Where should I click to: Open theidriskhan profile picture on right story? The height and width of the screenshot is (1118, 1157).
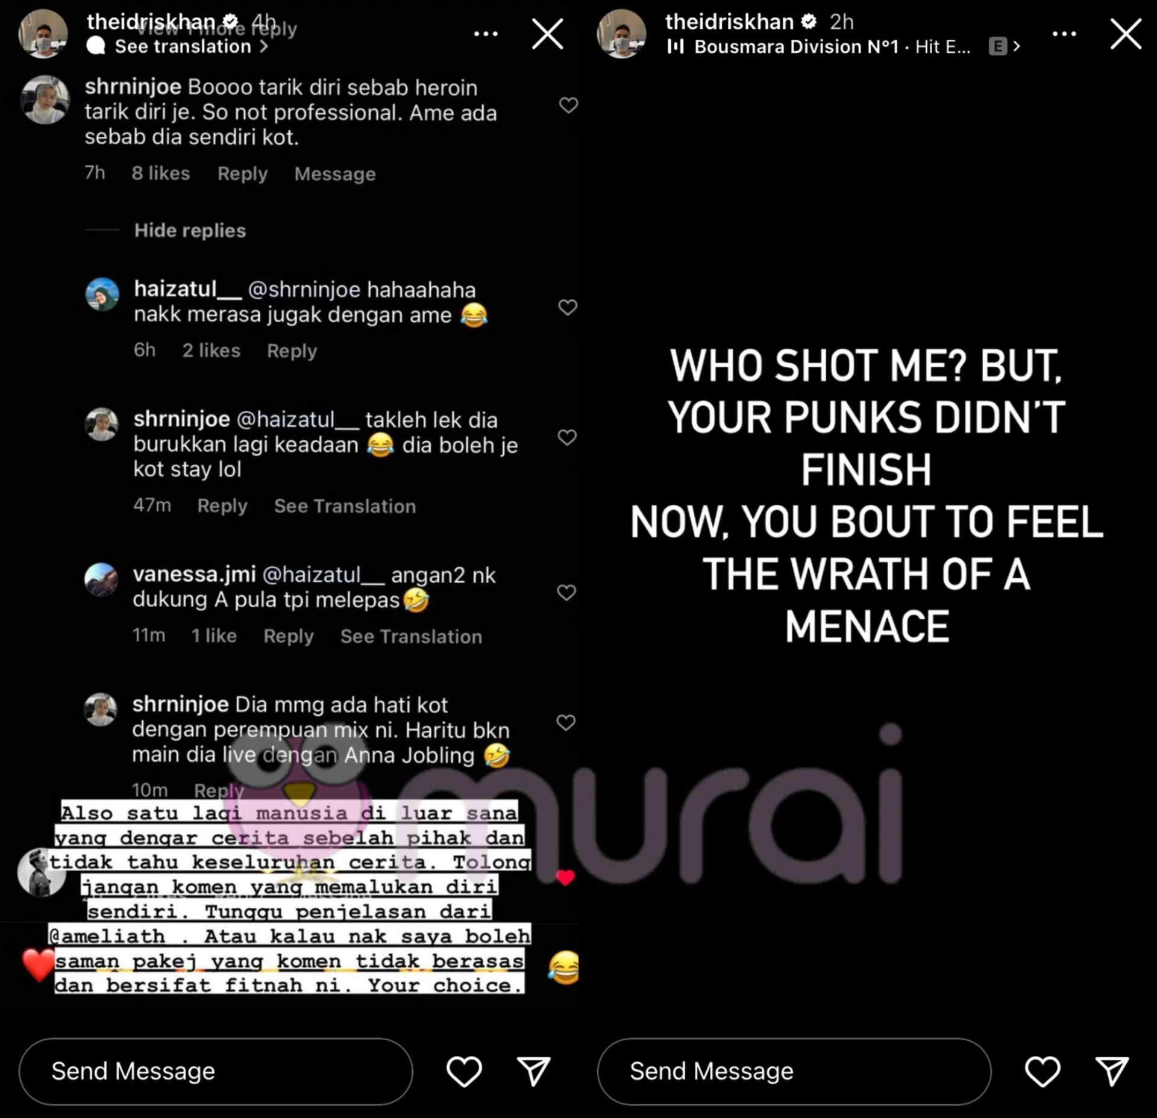point(621,34)
